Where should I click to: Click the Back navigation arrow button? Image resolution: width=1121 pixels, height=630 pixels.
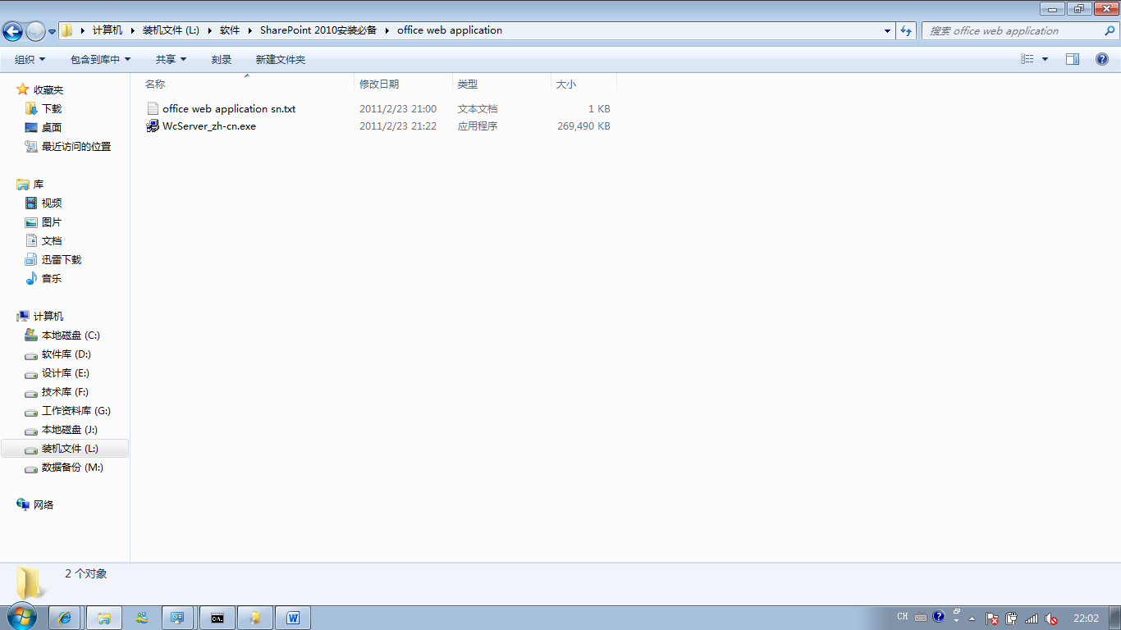(x=12, y=31)
